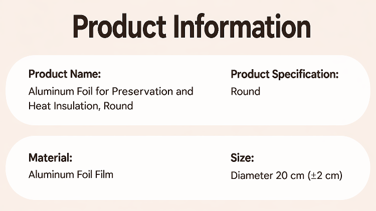Click the word Insulation in product name
The width and height of the screenshot is (376, 211).
[77, 106]
